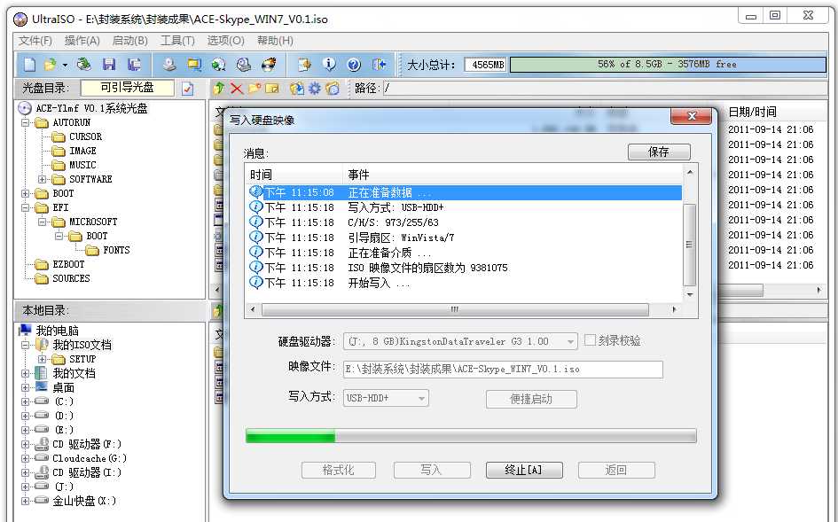
Task: Select the log row C/H/S: 973/255/63
Action: 465,222
